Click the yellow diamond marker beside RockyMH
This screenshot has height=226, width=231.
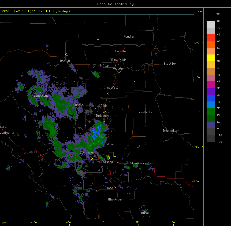point(67,55)
